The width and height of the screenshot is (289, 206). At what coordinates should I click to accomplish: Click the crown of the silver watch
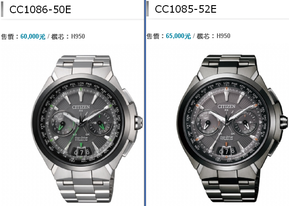[x=138, y=123]
